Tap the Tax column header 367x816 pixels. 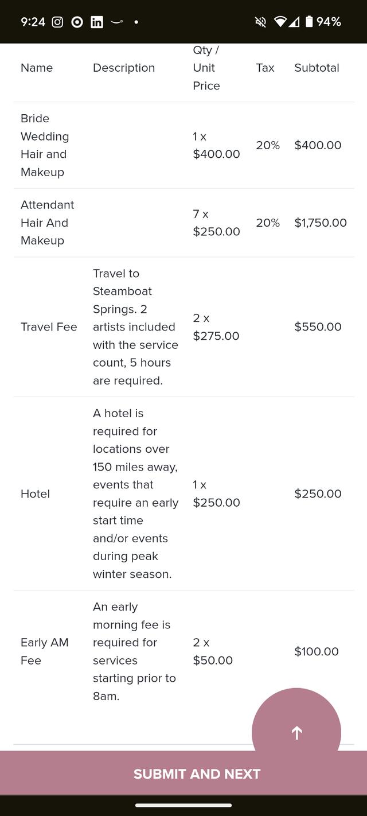click(x=265, y=68)
